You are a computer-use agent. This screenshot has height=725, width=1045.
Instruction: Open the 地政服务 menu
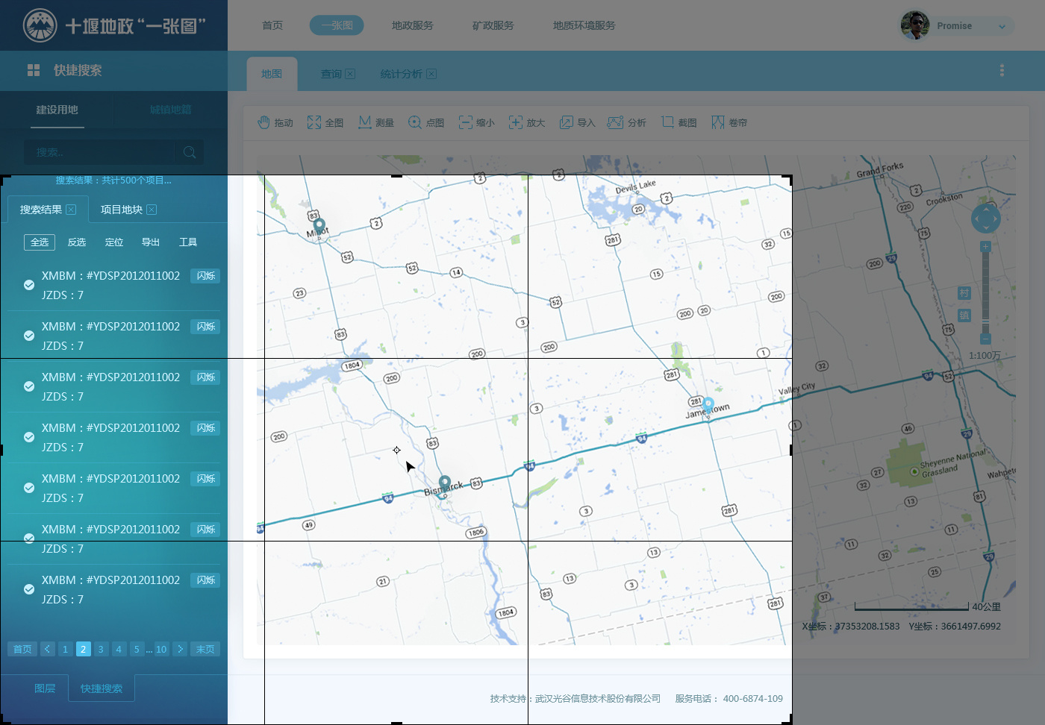413,25
